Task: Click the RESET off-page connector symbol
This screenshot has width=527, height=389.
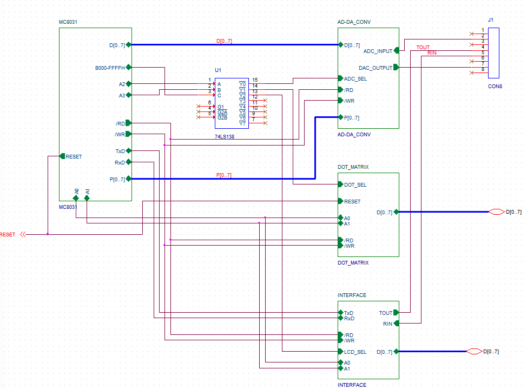Action: pos(23,234)
